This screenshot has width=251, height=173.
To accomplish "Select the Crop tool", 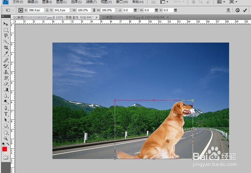I will point(6,47).
